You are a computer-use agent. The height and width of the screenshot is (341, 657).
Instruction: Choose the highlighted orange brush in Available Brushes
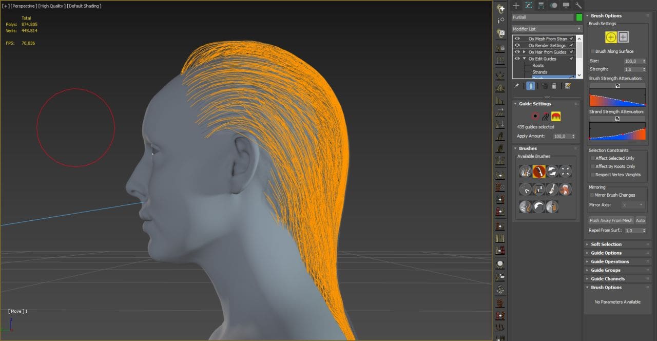[538, 172]
